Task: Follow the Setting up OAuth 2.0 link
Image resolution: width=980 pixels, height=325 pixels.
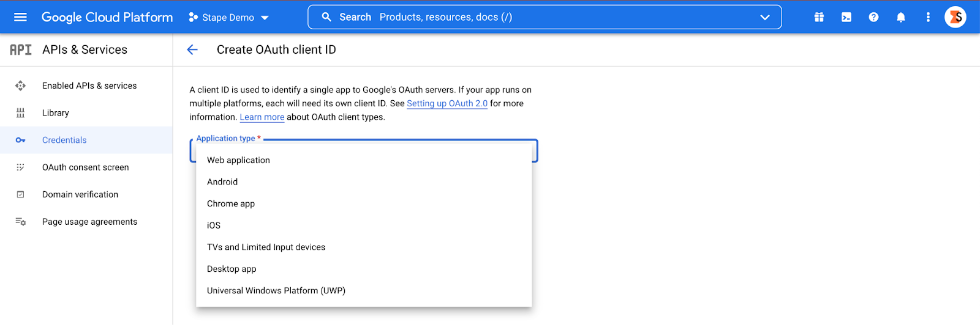Action: point(447,103)
